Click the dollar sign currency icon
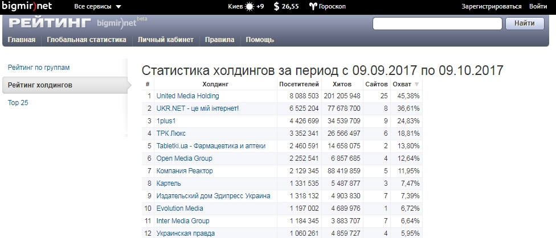The image size is (556, 238). 277,6
